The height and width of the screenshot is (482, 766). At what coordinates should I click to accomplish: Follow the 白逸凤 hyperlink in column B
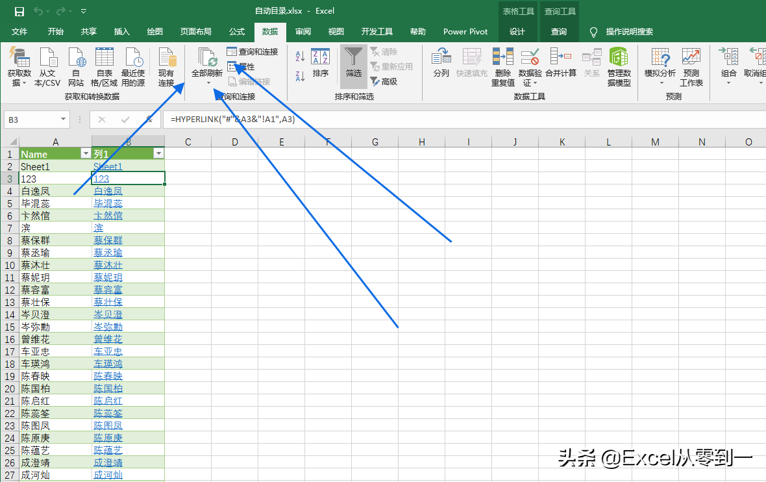108,191
